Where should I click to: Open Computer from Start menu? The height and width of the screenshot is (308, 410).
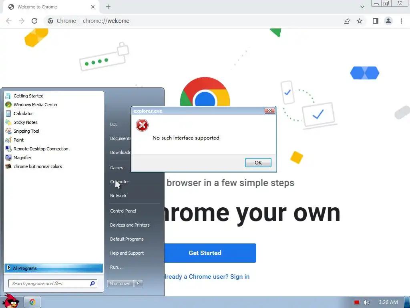coord(119,182)
